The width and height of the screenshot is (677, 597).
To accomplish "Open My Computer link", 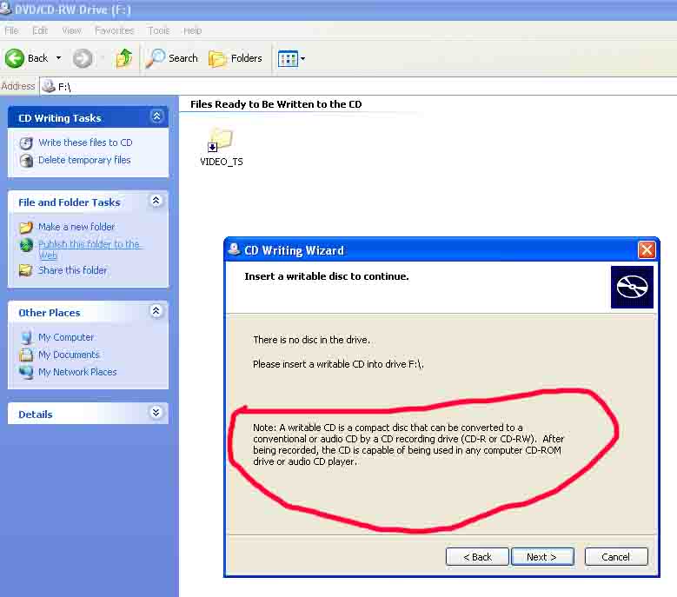I will pos(66,337).
